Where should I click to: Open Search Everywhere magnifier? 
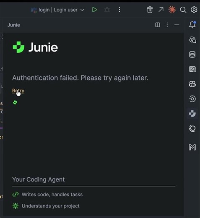(x=183, y=10)
